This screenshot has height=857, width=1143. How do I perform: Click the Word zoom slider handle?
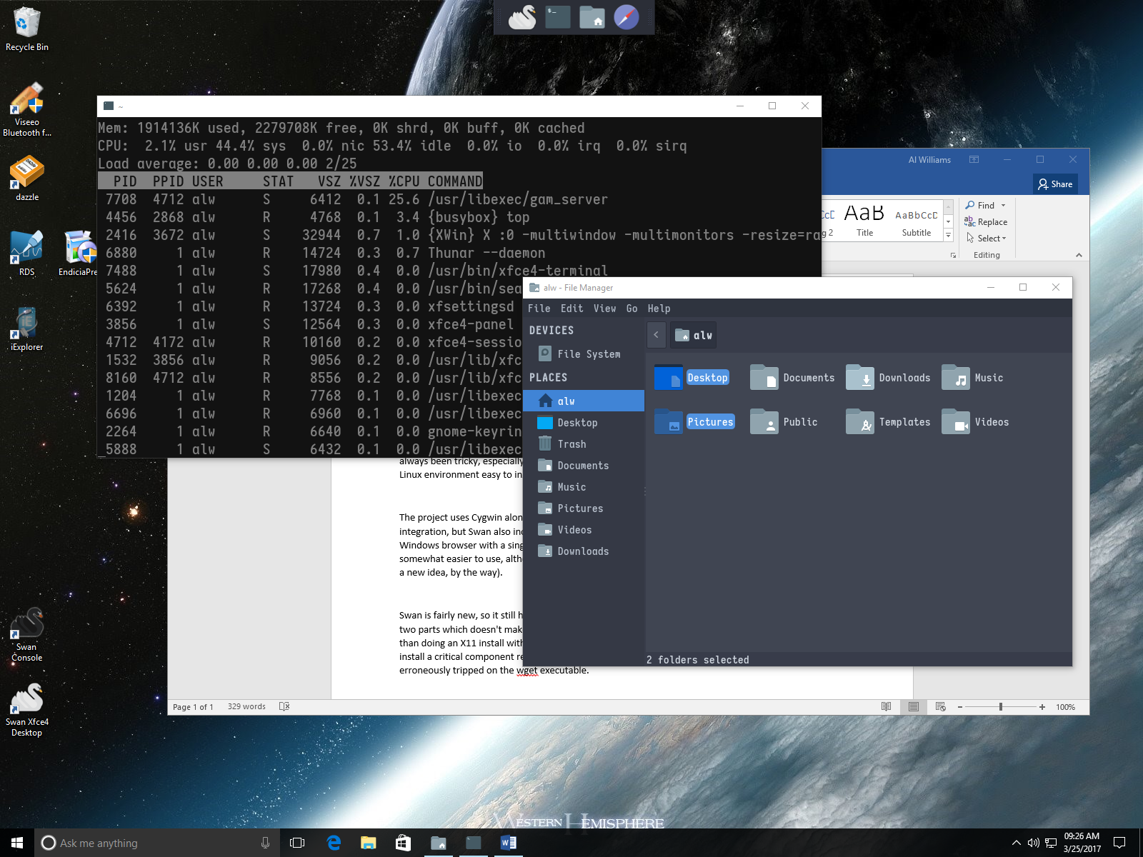click(x=1000, y=706)
